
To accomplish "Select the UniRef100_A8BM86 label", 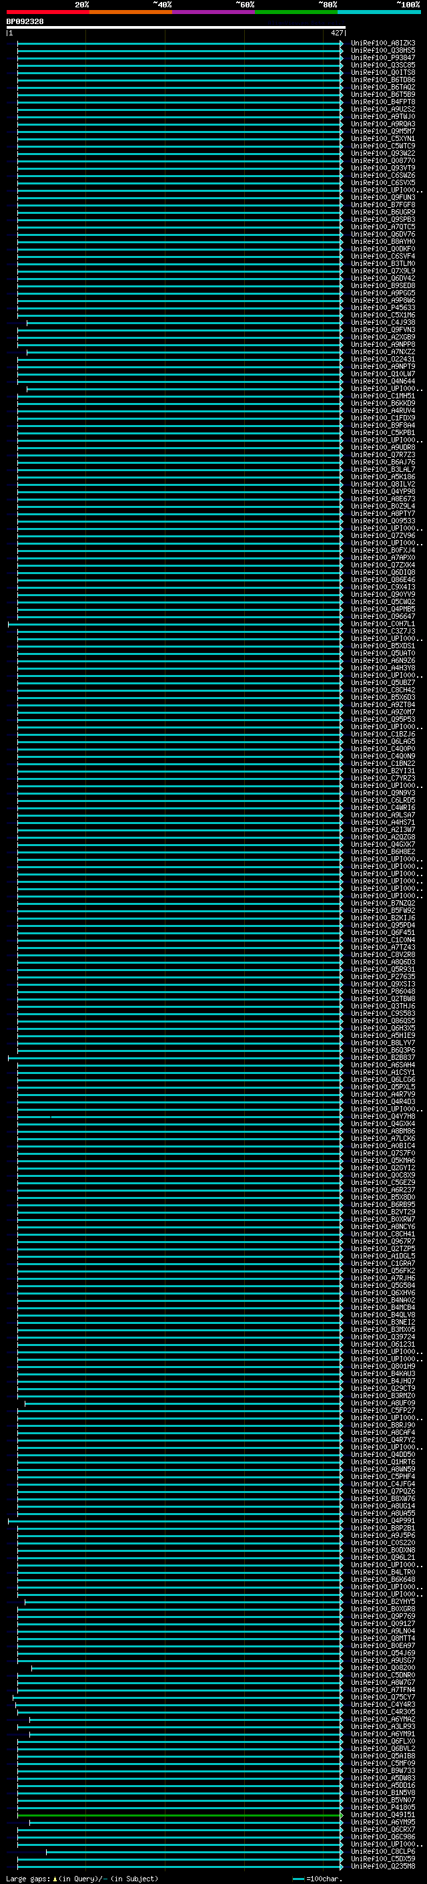I will click(x=383, y=1131).
